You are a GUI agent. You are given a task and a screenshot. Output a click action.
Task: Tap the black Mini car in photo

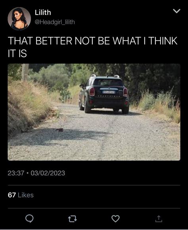[104, 94]
